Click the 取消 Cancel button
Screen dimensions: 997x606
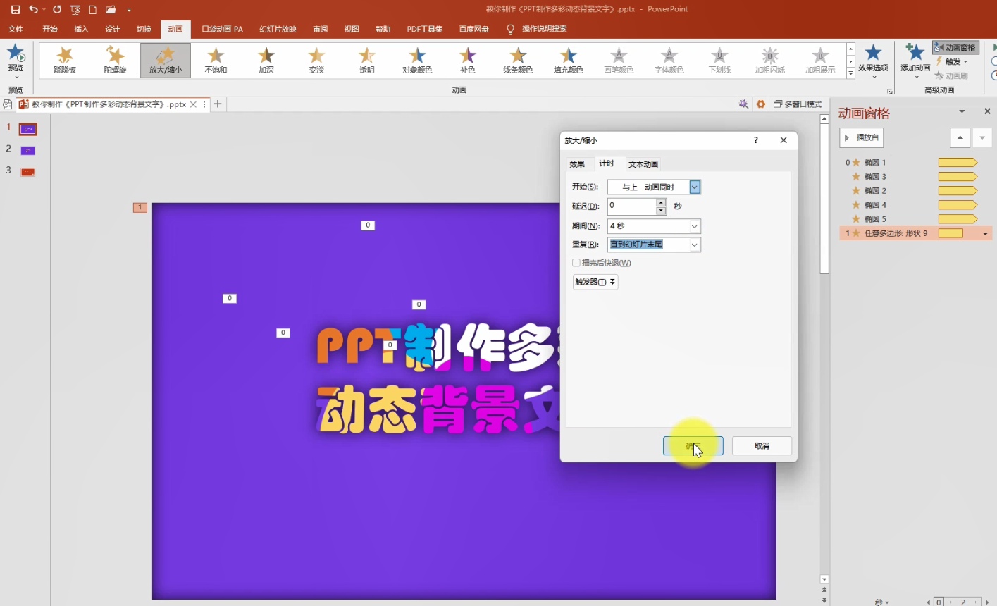(762, 446)
